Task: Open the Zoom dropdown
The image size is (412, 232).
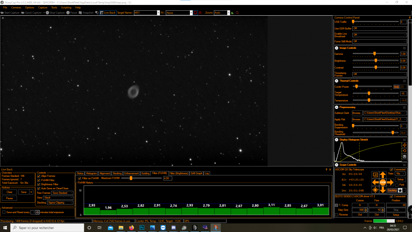Action: tap(228, 13)
